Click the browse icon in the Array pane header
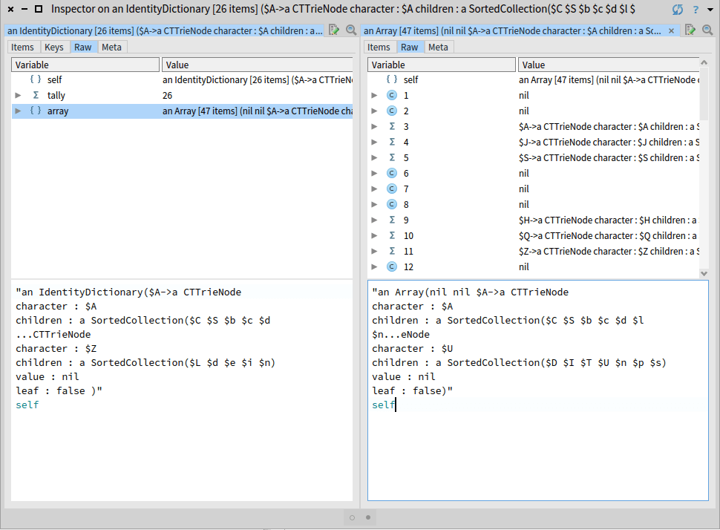 (690, 30)
